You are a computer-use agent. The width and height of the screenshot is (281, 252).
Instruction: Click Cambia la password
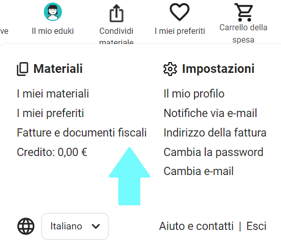pyautogui.click(x=213, y=152)
